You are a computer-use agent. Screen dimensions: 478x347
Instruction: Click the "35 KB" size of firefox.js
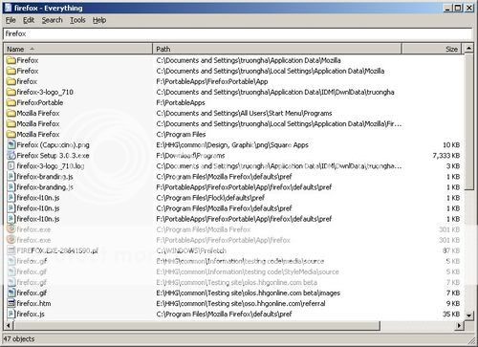coord(451,314)
